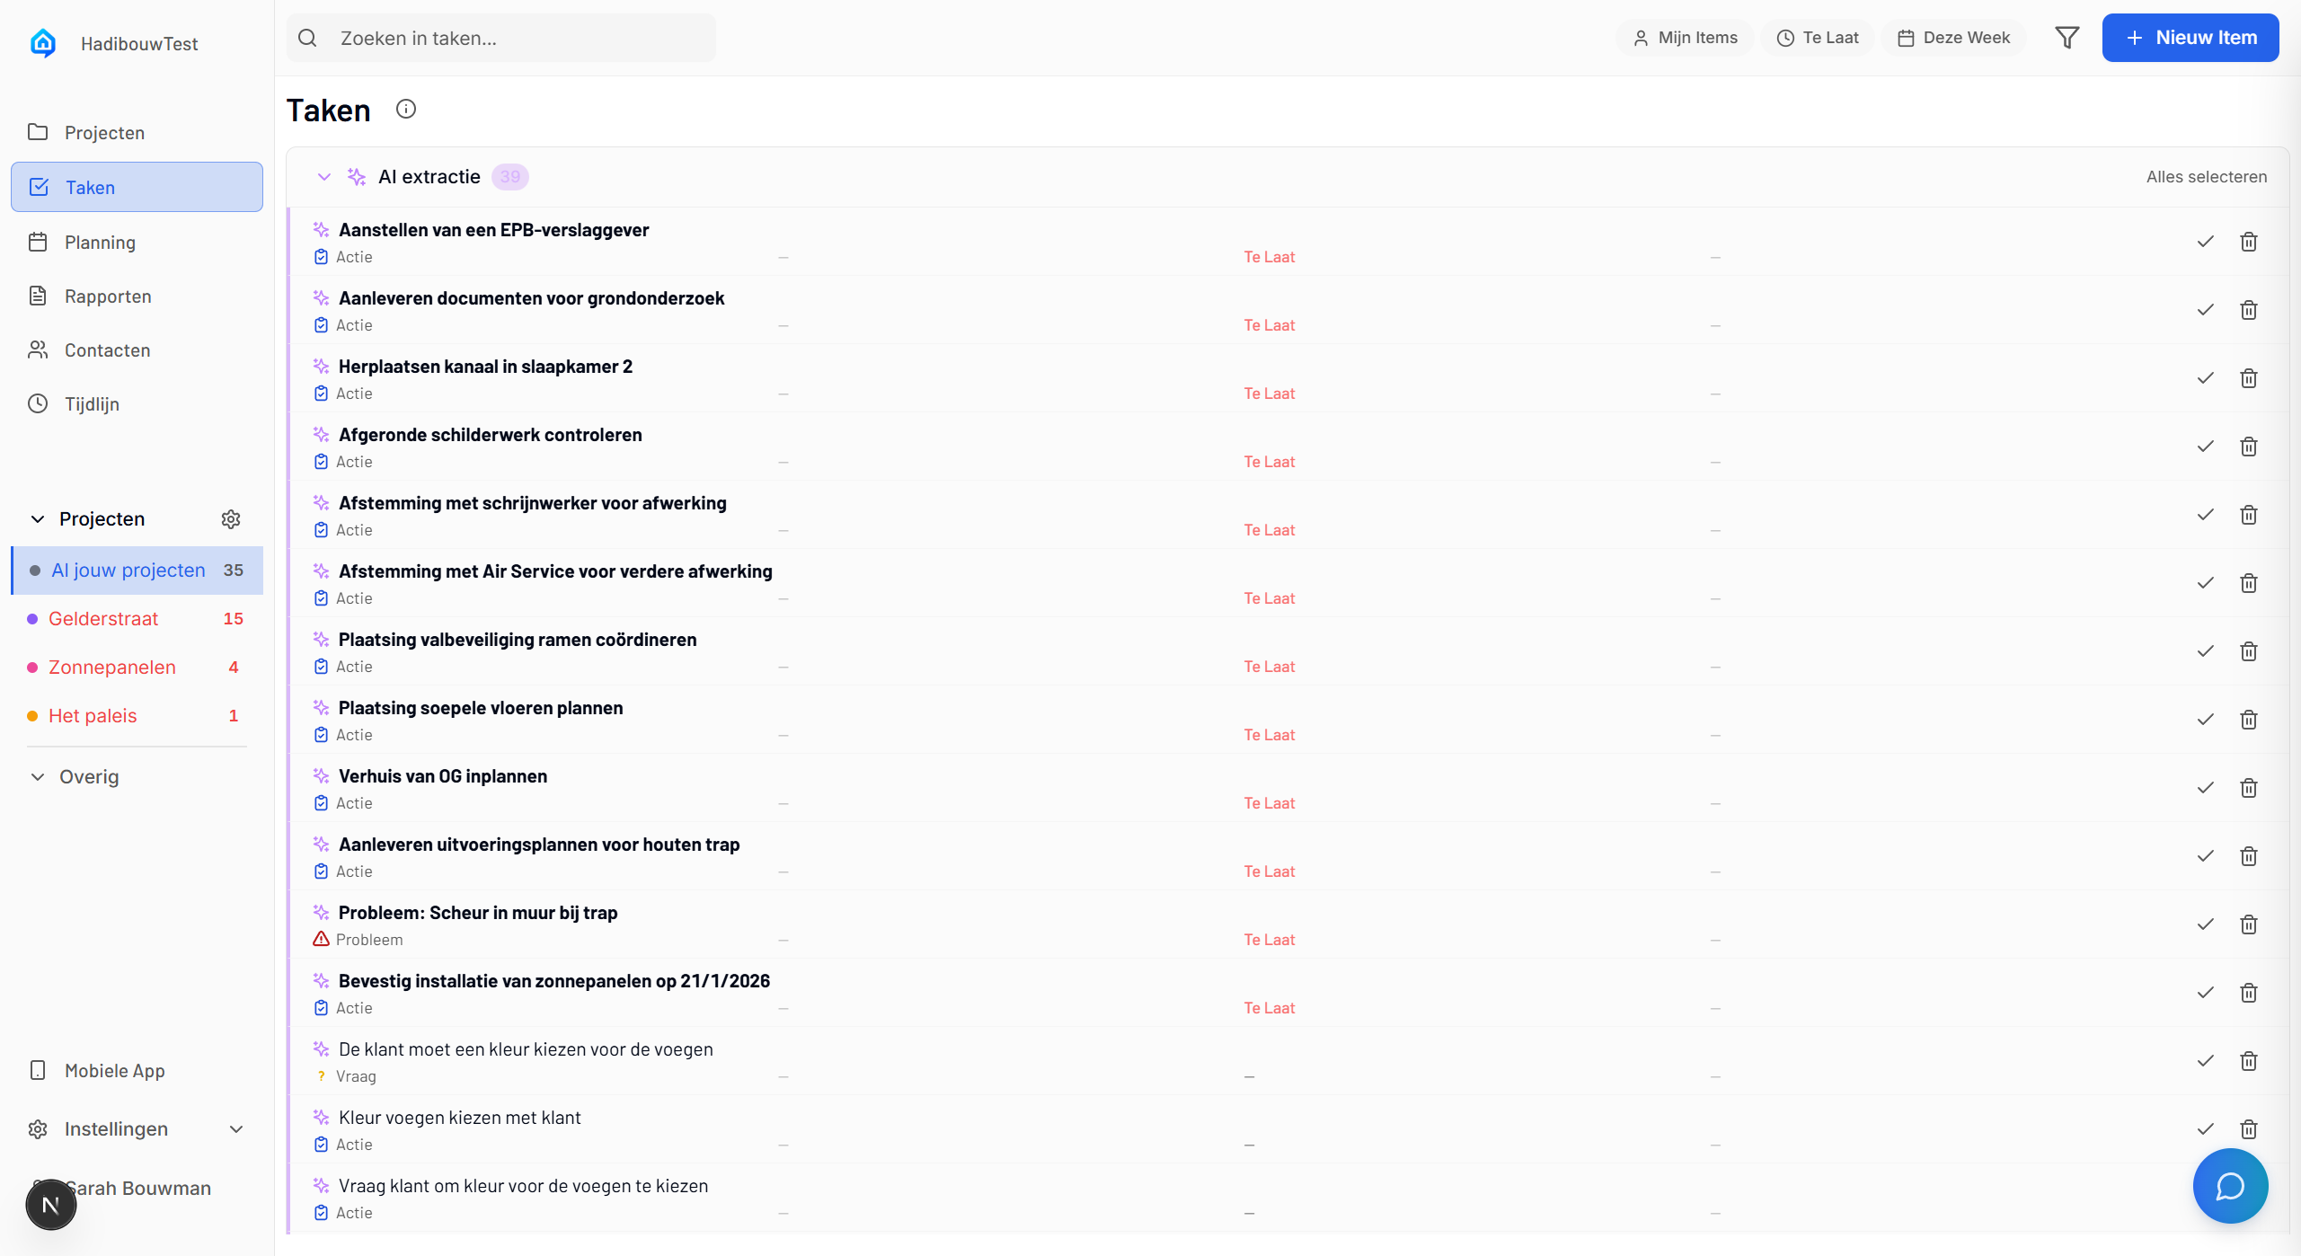Viewport: 2301px width, 1256px height.
Task: Open the Deze Week view
Action: [x=1953, y=37]
